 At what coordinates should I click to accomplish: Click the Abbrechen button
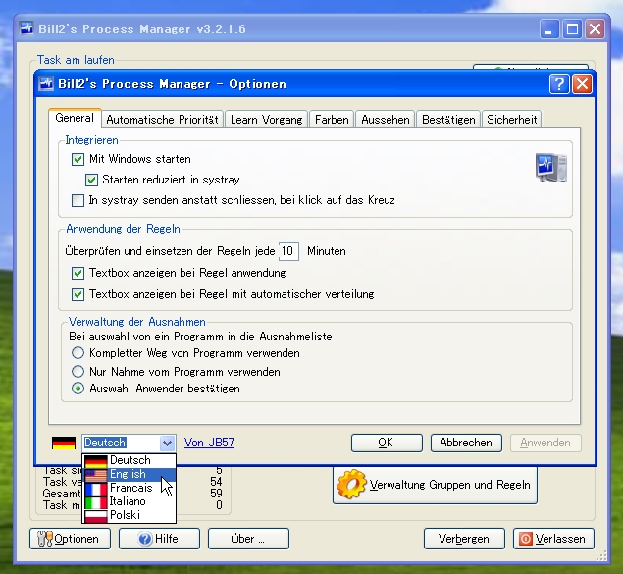click(x=466, y=443)
